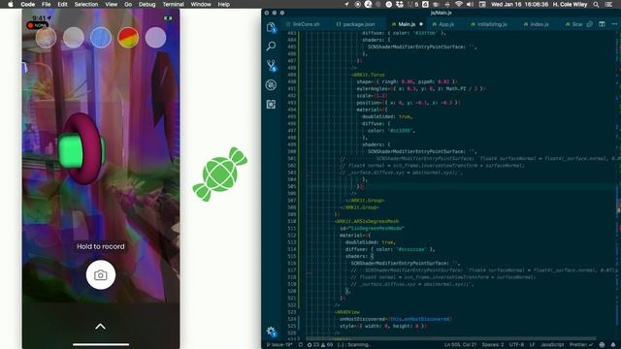Viewport: 621px width, 349px height.
Task: Change the language mode via JavaScript
Action: tap(552, 345)
